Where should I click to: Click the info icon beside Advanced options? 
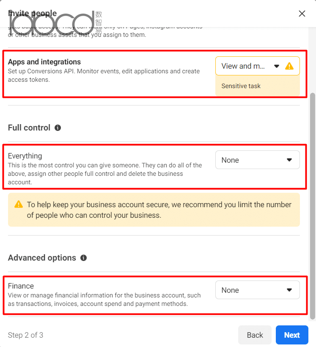(x=83, y=258)
